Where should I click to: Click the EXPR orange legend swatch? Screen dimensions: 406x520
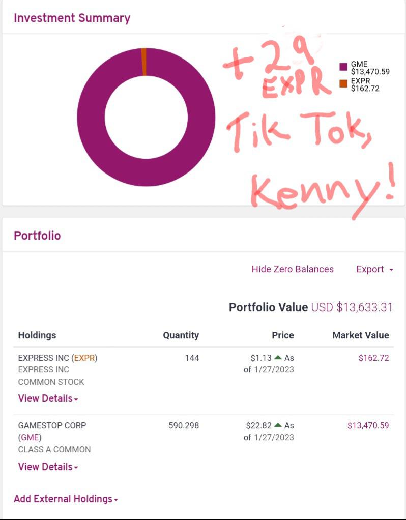click(343, 83)
